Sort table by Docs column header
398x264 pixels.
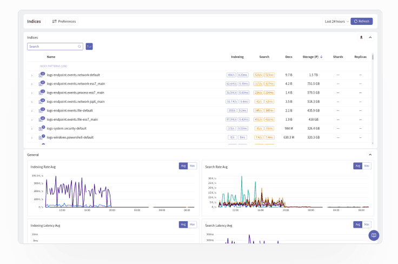coord(289,57)
